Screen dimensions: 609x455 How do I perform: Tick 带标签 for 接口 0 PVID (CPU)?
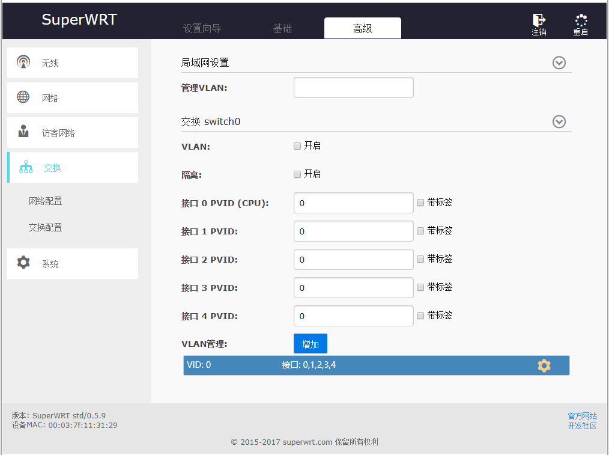[x=420, y=203]
